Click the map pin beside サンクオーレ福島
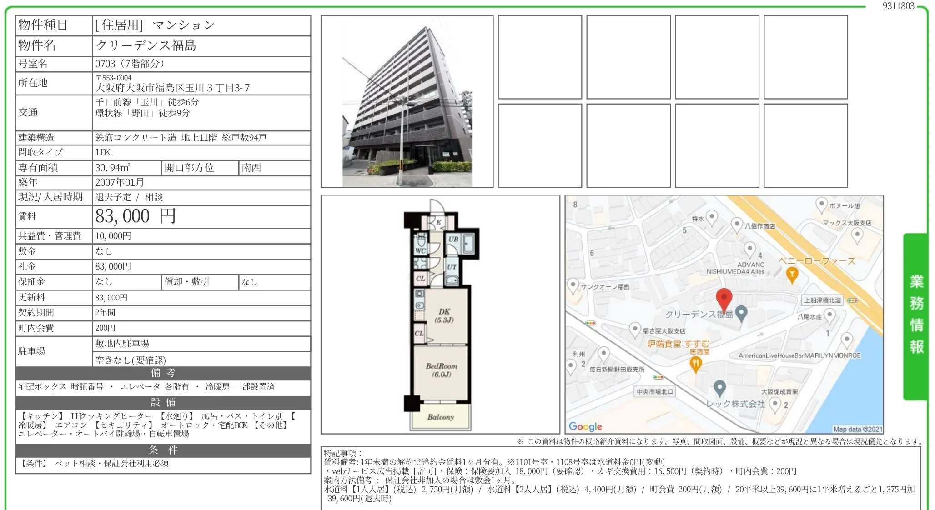The width and height of the screenshot is (935, 510). (573, 285)
